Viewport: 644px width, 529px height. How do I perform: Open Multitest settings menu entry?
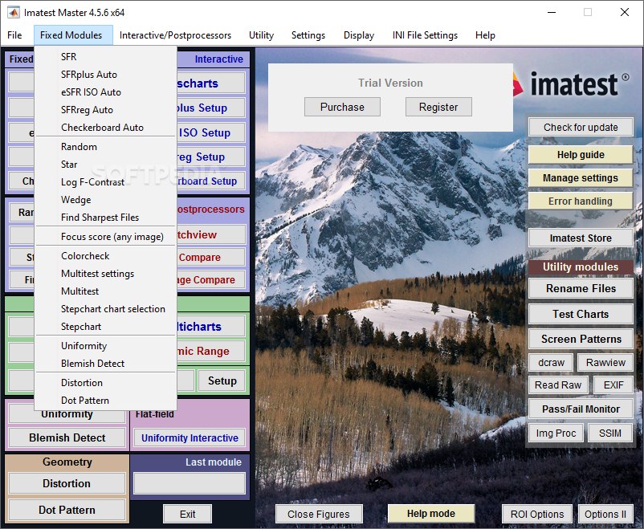[106, 274]
